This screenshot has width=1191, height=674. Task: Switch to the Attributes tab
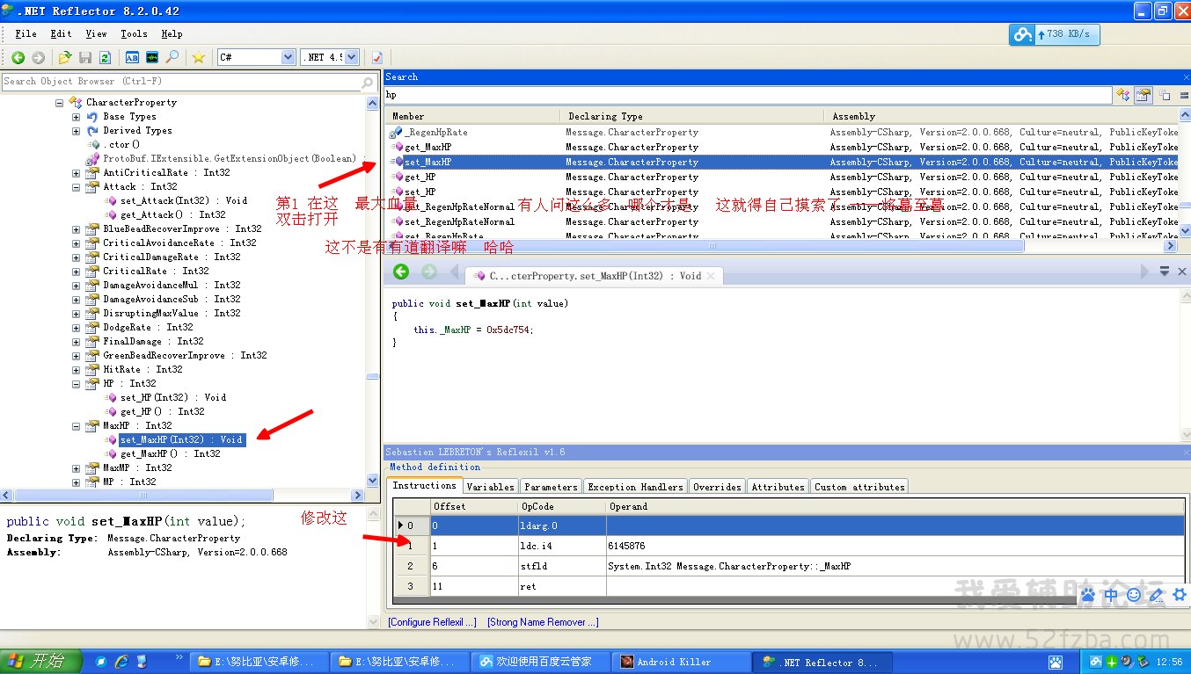(x=778, y=487)
